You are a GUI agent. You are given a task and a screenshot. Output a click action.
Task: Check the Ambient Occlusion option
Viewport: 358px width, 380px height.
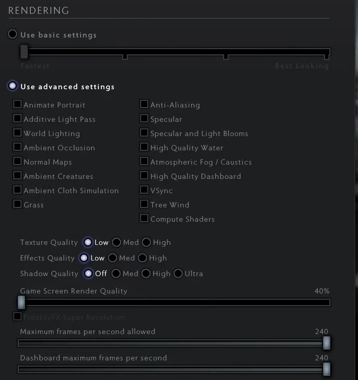point(17,147)
